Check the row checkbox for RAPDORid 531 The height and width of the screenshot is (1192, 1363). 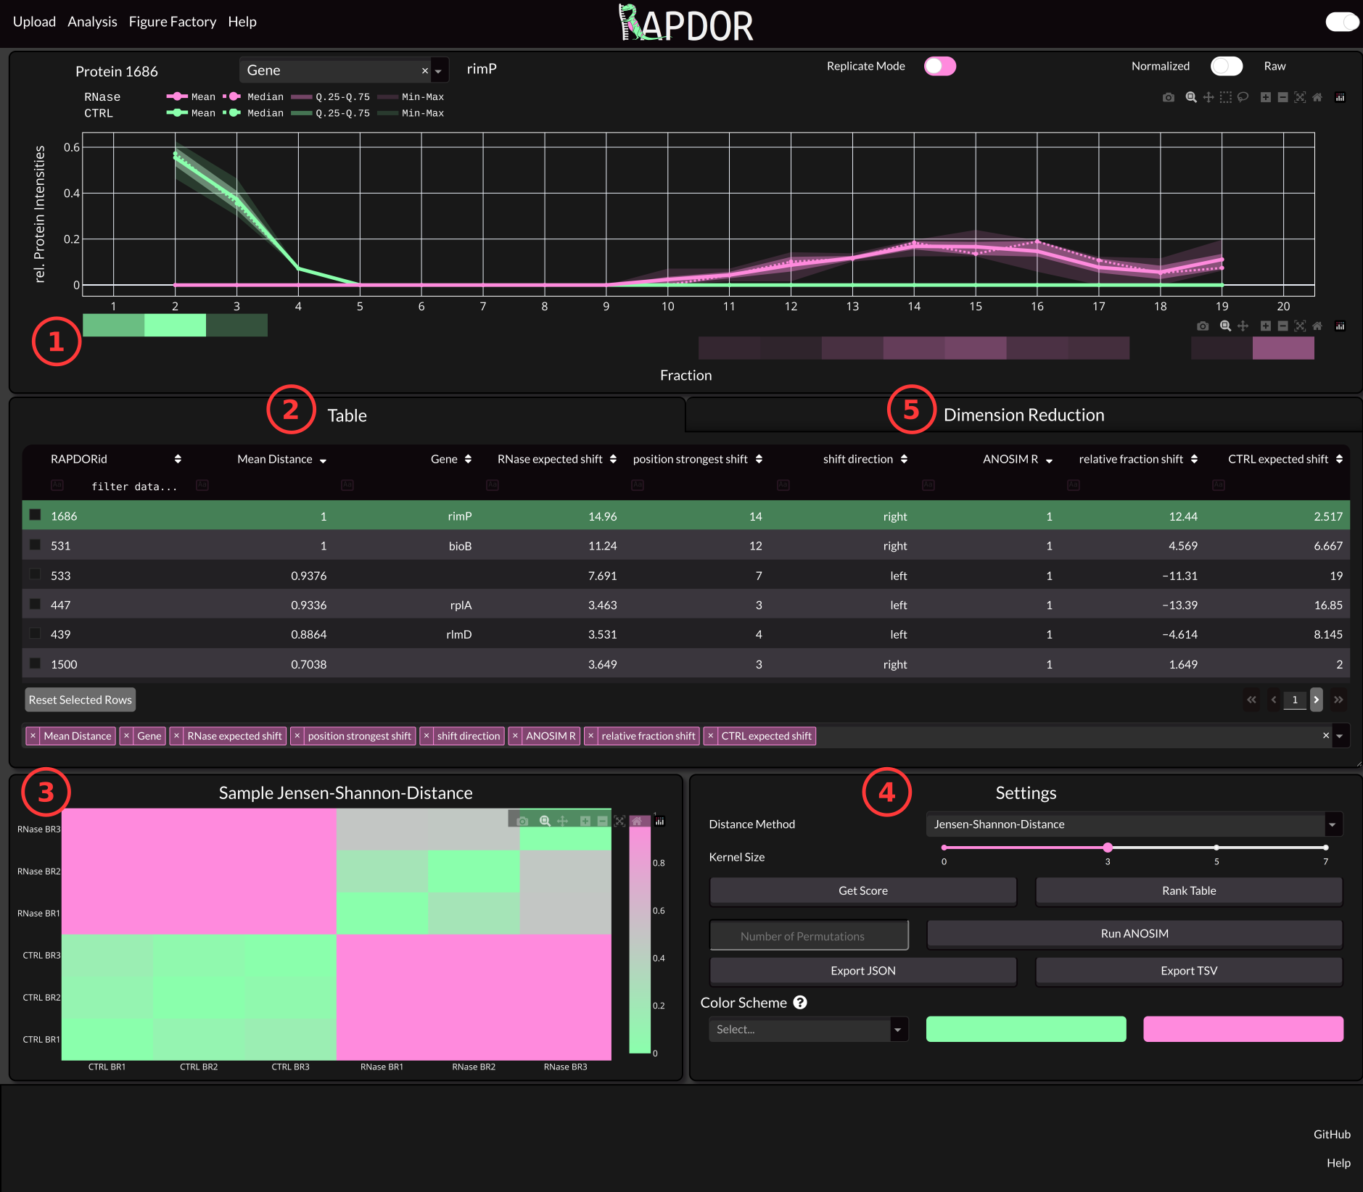[35, 545]
